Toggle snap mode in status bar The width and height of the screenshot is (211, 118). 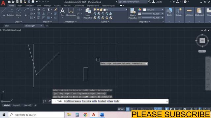coord(132,109)
